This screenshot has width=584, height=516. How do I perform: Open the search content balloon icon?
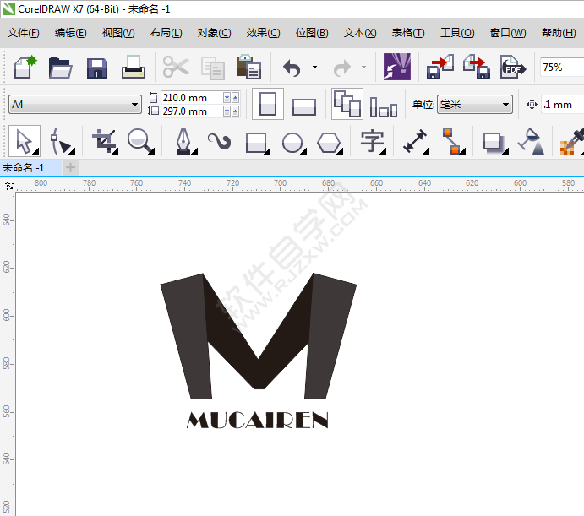[x=397, y=67]
